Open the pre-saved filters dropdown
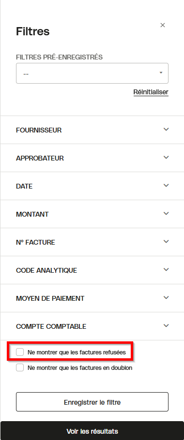Image resolution: width=184 pixels, height=440 pixels. coord(92,73)
